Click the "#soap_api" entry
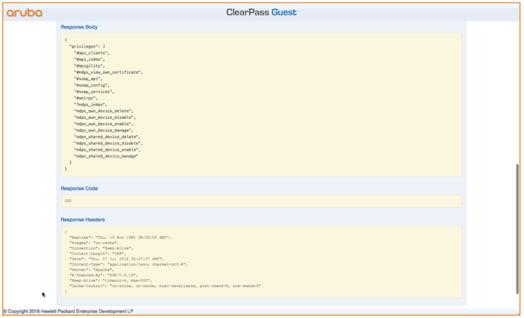The height and width of the screenshot is (318, 524). 88,79
